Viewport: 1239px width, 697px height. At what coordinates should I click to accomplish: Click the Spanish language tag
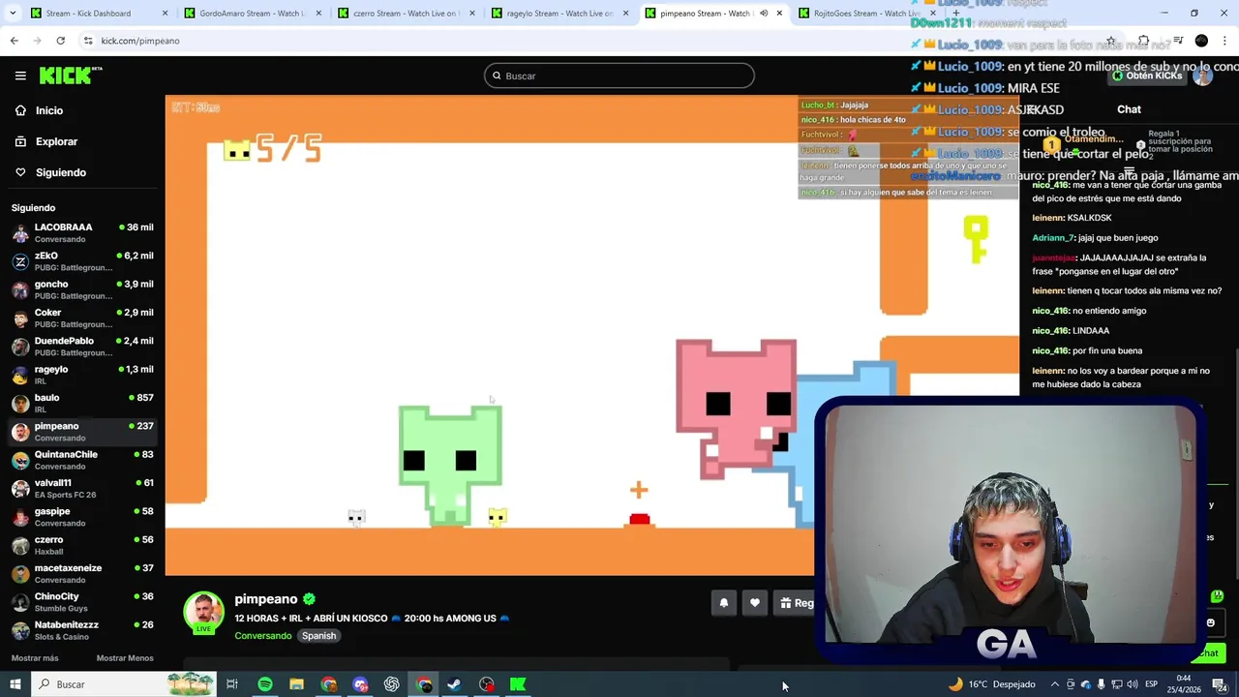click(318, 636)
